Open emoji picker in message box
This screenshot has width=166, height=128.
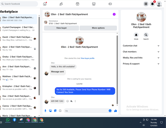click(110, 111)
